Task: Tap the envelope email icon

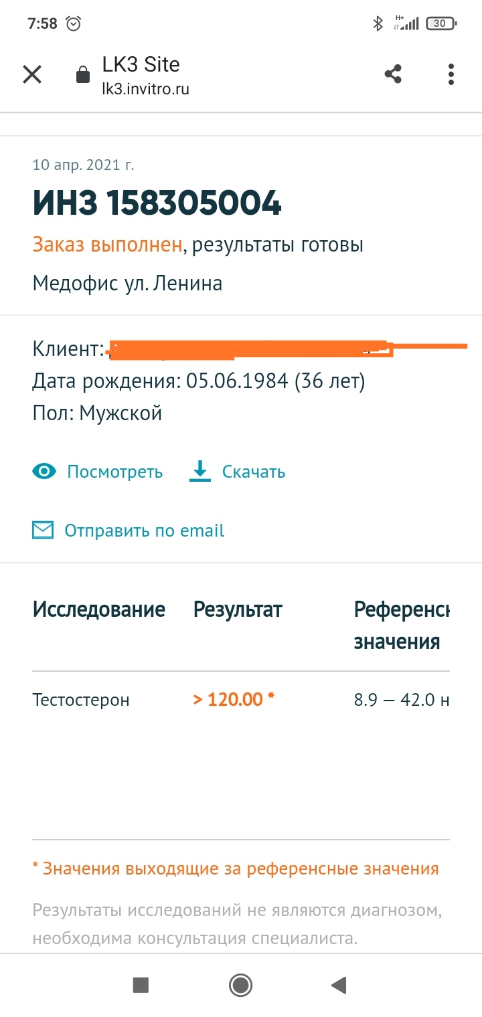Action: [43, 531]
